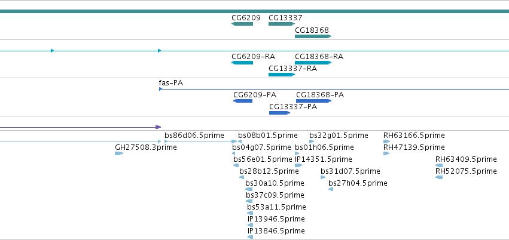This screenshot has height=240, width=509.
Task: Click the RH63166.5prime EST
Action: (x=386, y=141)
